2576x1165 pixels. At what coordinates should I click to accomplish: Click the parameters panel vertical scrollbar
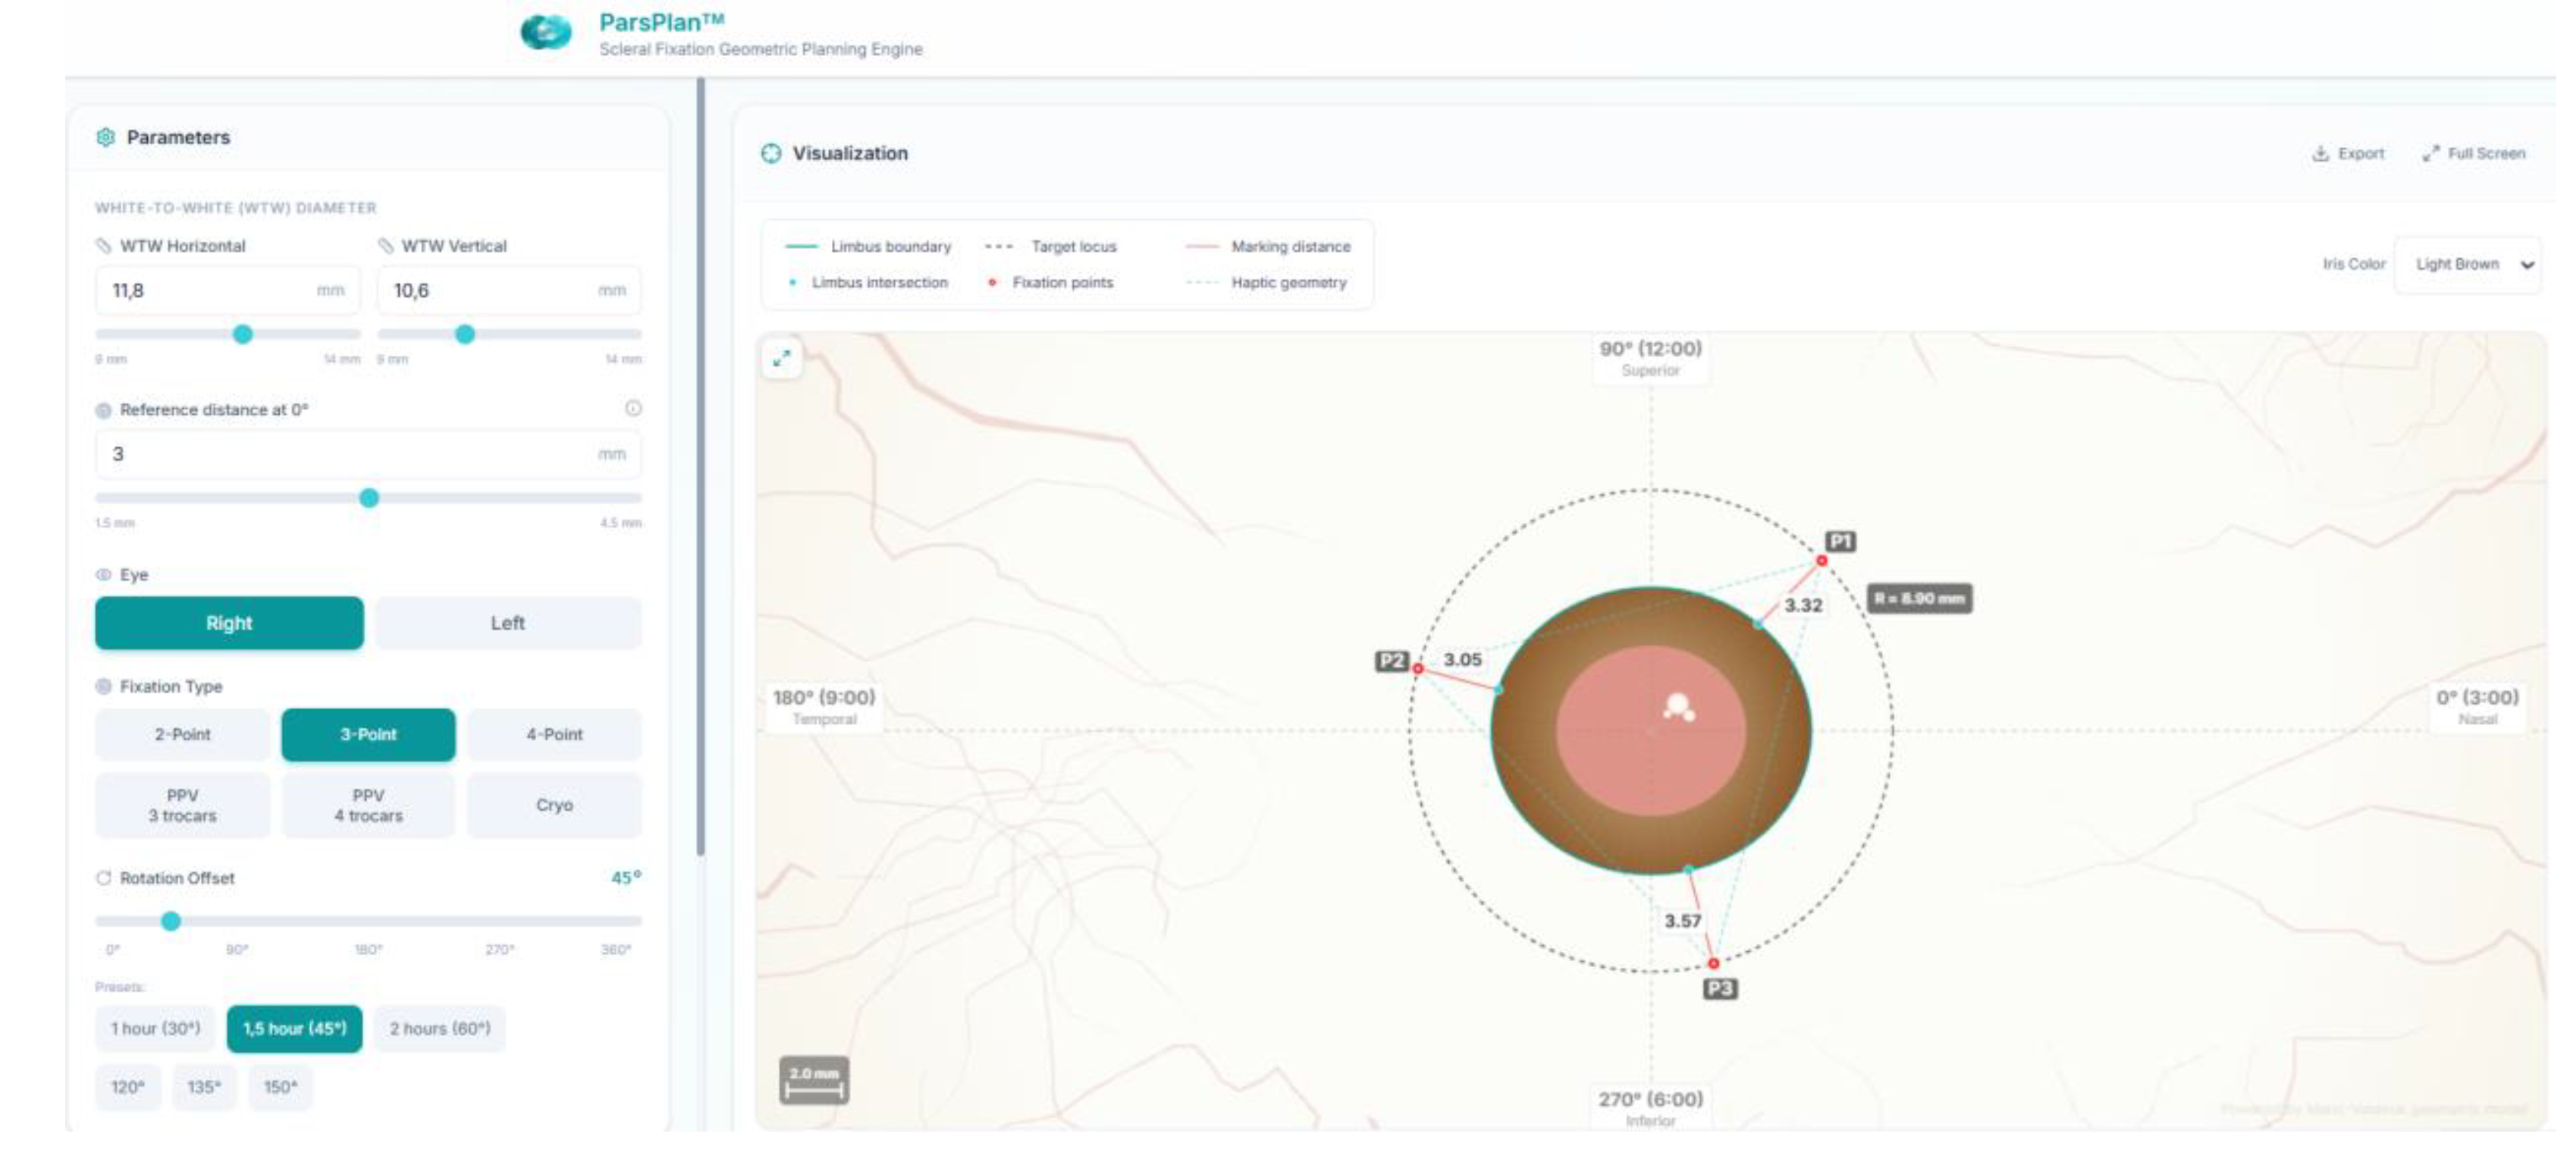coord(701,467)
